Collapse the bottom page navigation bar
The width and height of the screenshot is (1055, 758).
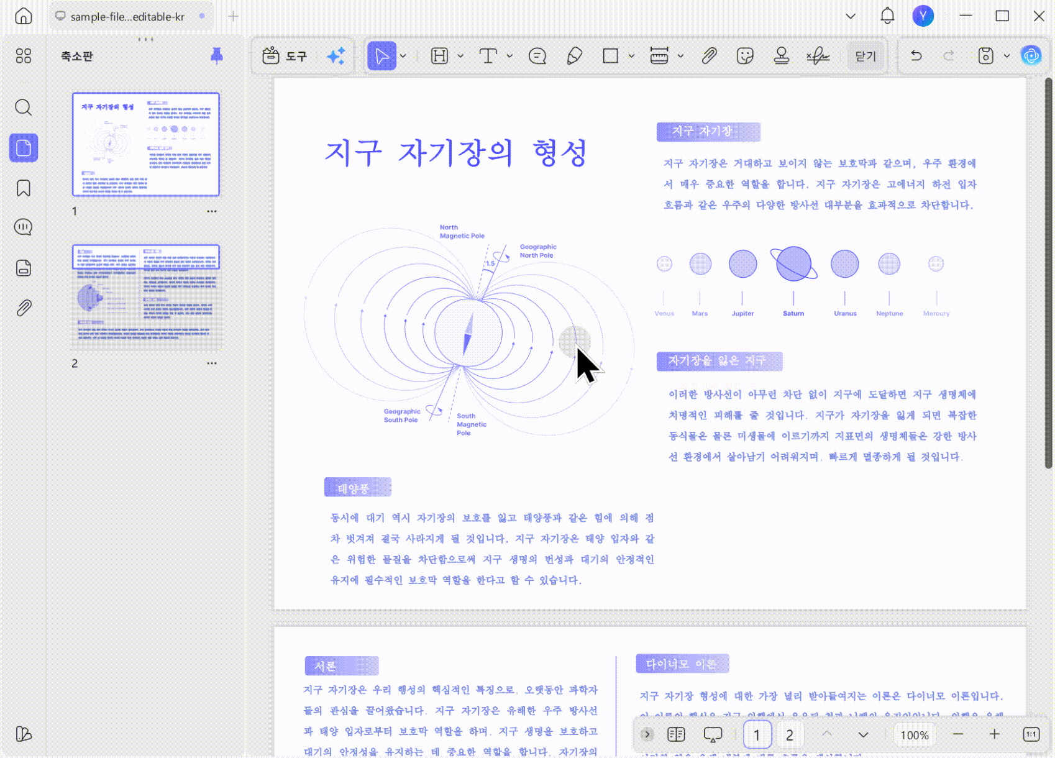click(647, 734)
